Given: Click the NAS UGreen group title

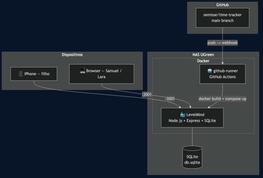Looking at the screenshot, I should 203,55.
